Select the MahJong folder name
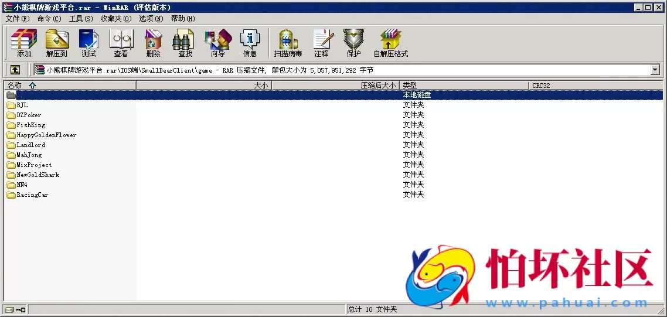This screenshot has width=667, height=317. 29,155
